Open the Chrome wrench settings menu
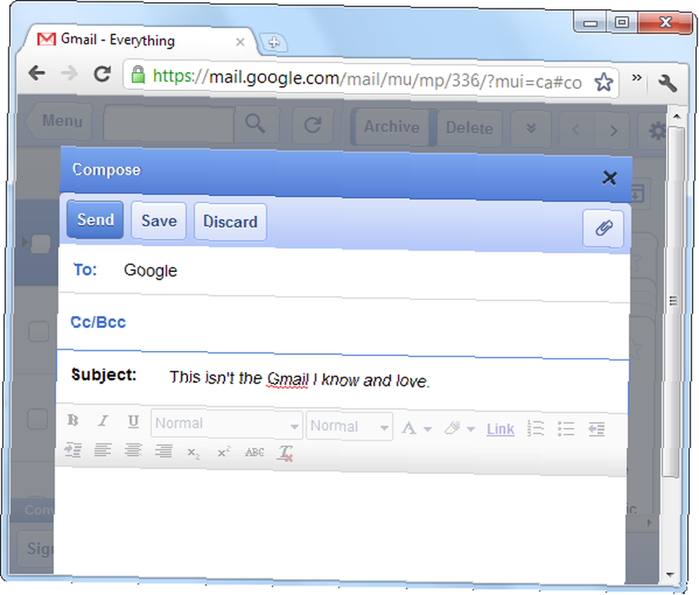 668,84
